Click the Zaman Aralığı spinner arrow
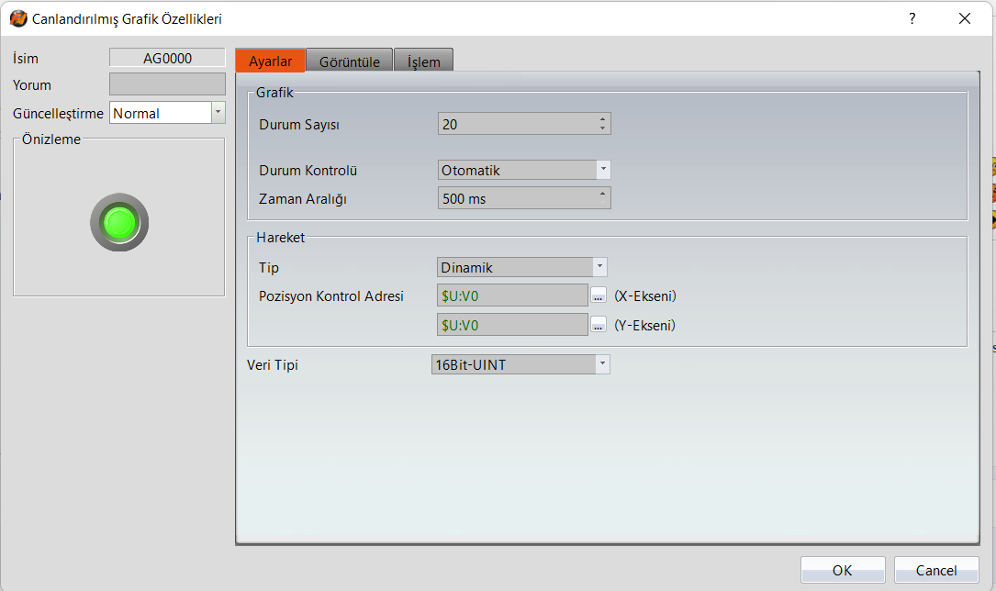 [x=602, y=195]
